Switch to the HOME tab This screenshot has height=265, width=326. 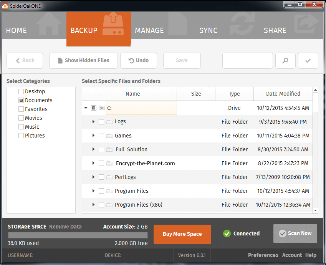pyautogui.click(x=34, y=25)
